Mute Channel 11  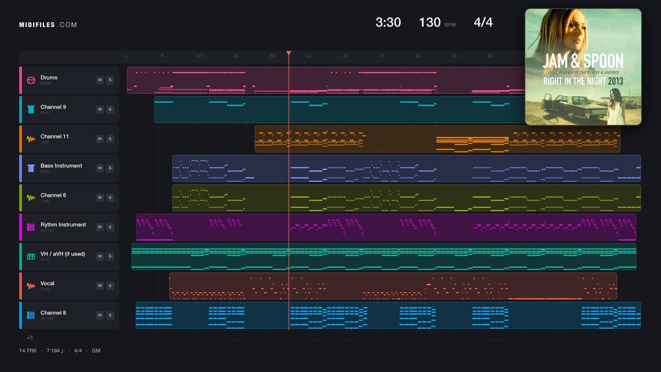[x=100, y=139]
